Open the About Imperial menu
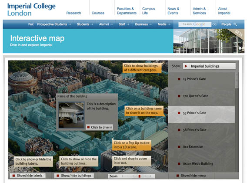The height and width of the screenshot is (183, 247). (224, 11)
